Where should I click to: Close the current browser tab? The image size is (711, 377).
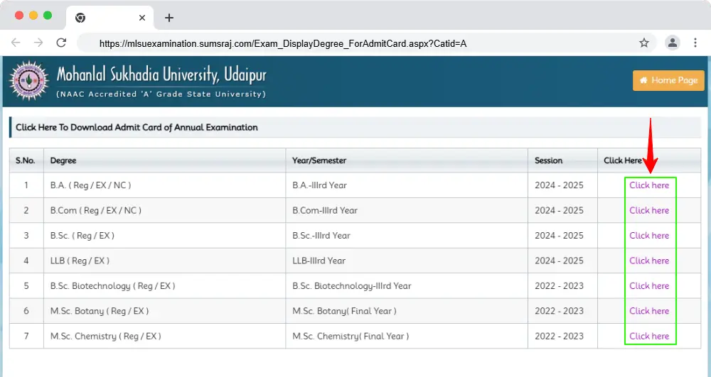point(142,18)
